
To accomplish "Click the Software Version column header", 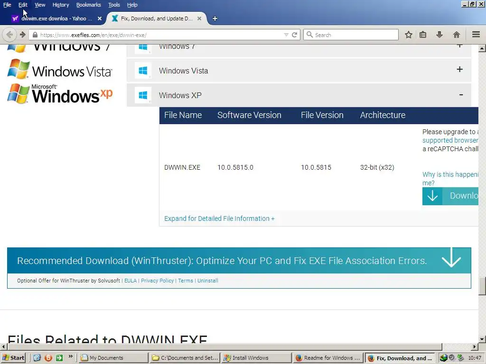I will pyautogui.click(x=249, y=115).
